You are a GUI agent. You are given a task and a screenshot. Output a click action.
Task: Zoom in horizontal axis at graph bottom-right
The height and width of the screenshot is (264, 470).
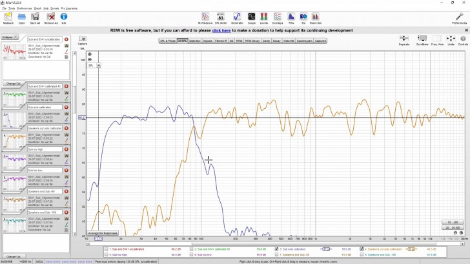[462, 232]
